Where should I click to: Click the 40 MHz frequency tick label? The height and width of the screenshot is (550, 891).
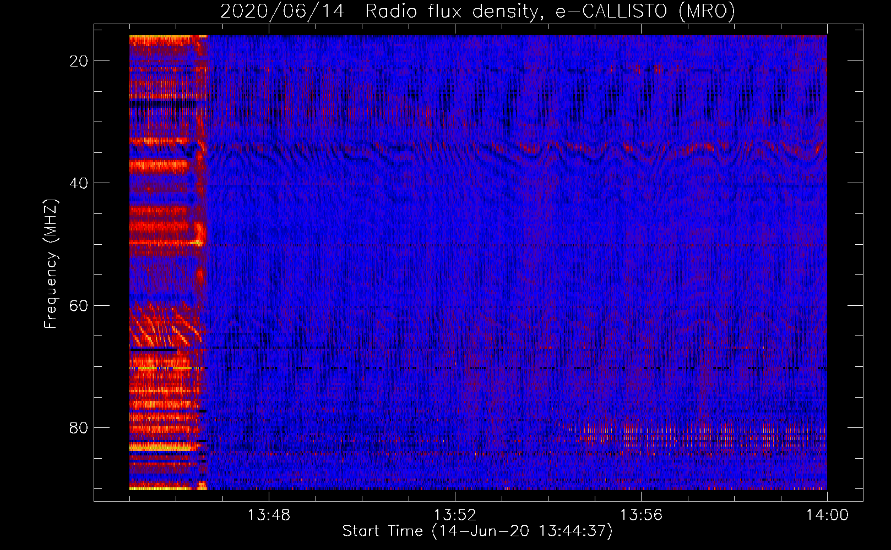click(x=79, y=183)
